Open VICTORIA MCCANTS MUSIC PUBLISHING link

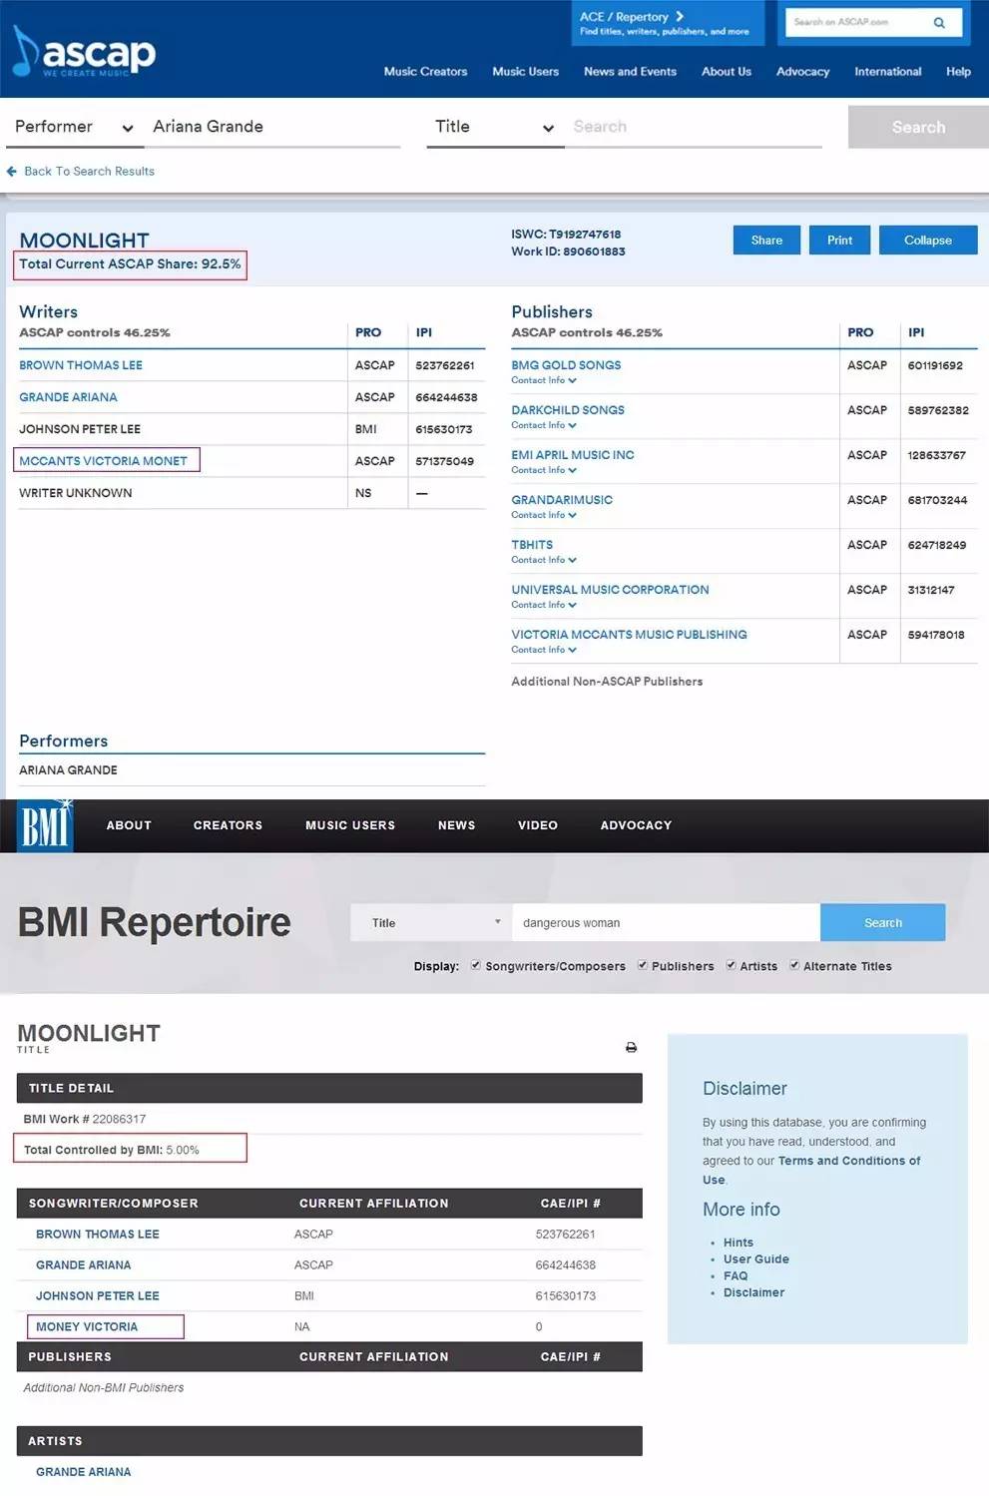coord(629,635)
